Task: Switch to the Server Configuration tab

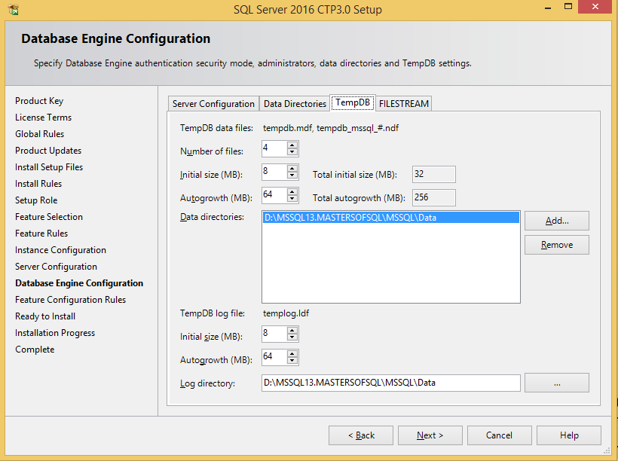Action: (x=213, y=104)
